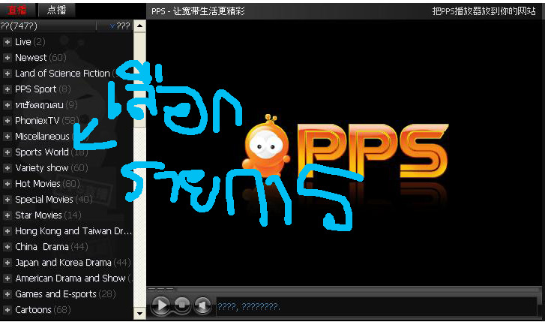Expand the Star Movies category

7,215
